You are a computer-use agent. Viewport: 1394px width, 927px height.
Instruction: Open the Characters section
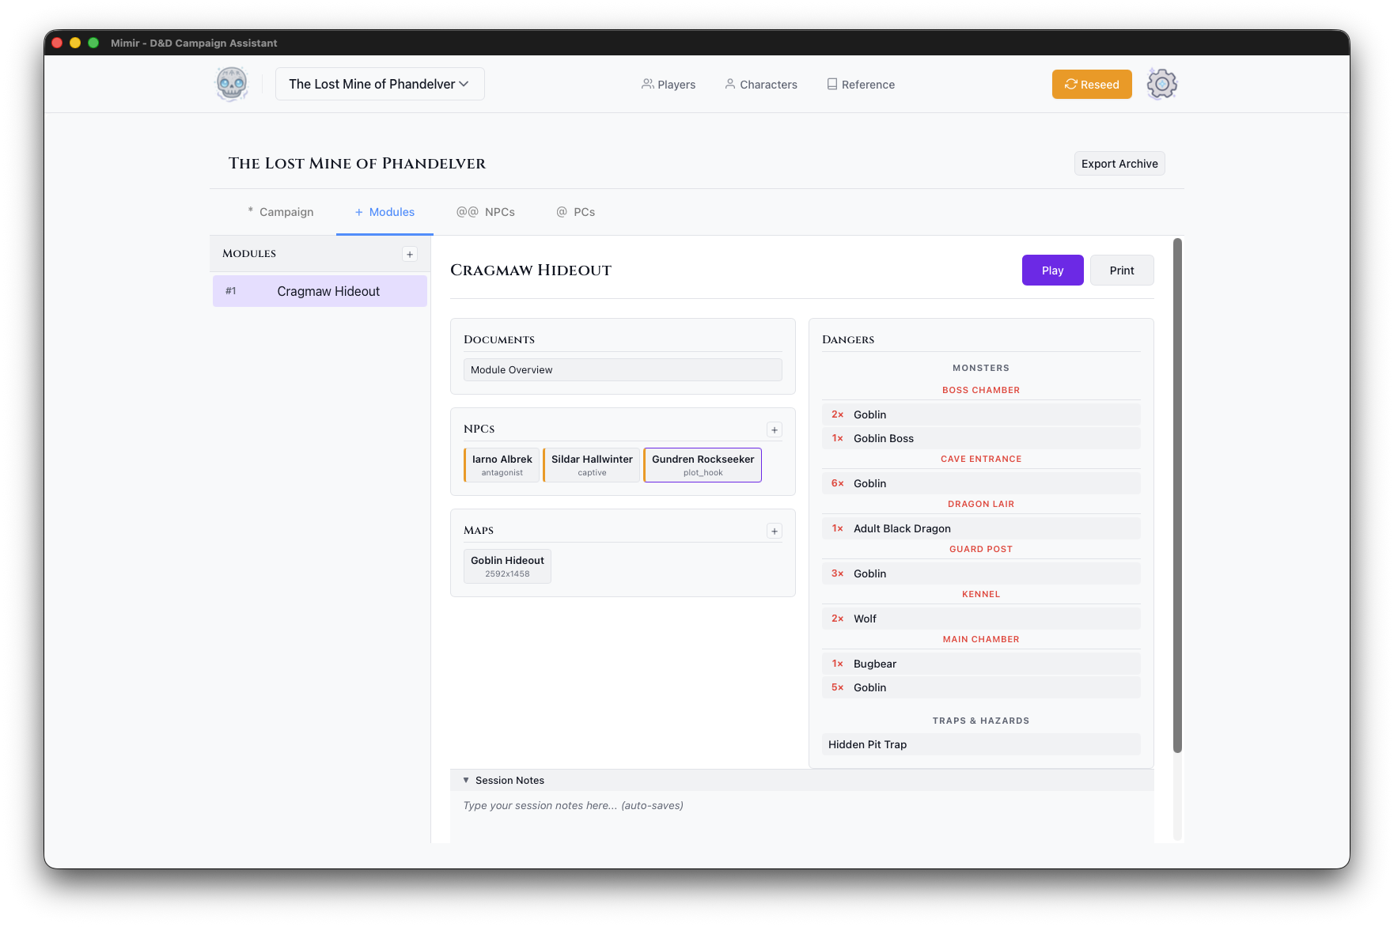coord(761,85)
